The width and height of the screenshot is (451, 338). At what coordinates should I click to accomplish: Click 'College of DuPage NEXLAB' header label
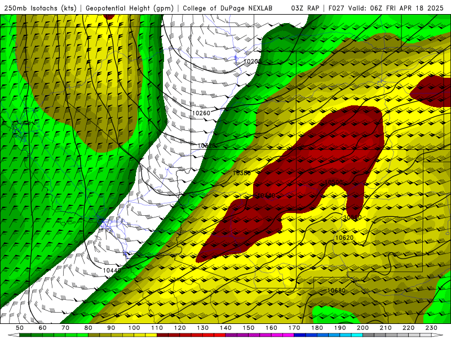pos(227,8)
